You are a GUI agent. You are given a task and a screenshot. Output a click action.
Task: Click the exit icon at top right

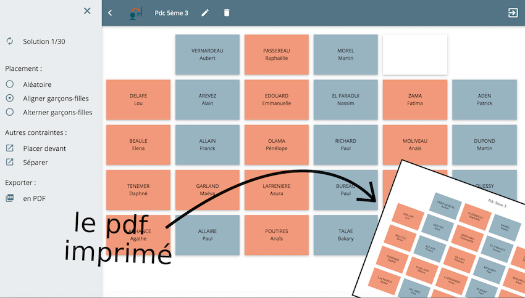[513, 13]
